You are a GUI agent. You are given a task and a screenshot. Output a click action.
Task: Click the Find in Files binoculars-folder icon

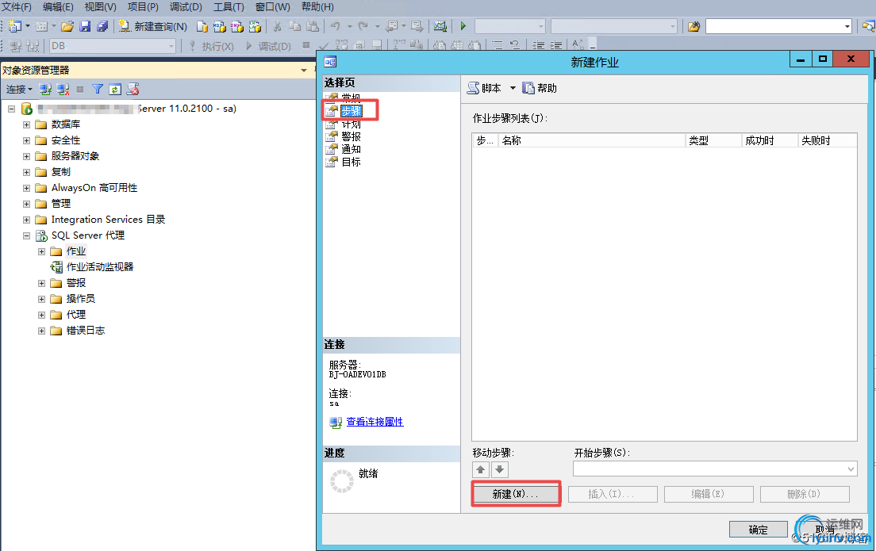coord(693,26)
